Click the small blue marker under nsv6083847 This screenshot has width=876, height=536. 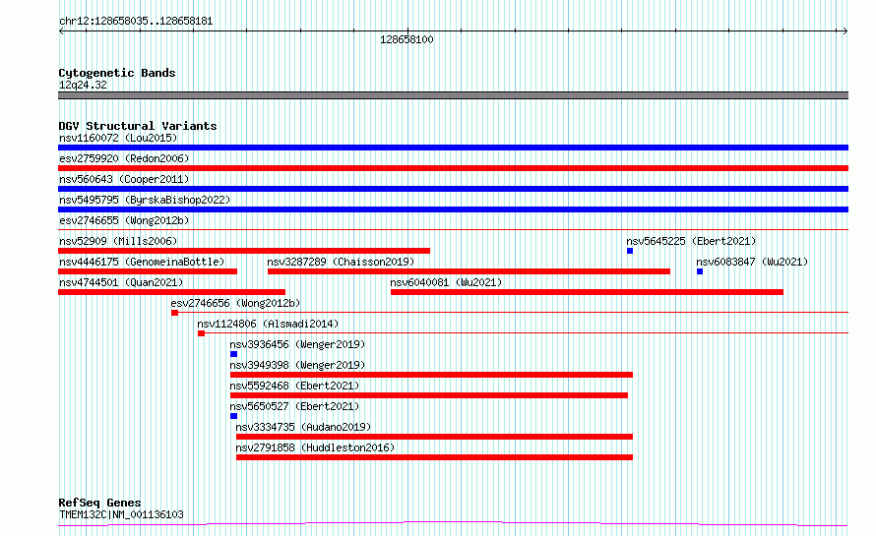[x=700, y=271]
